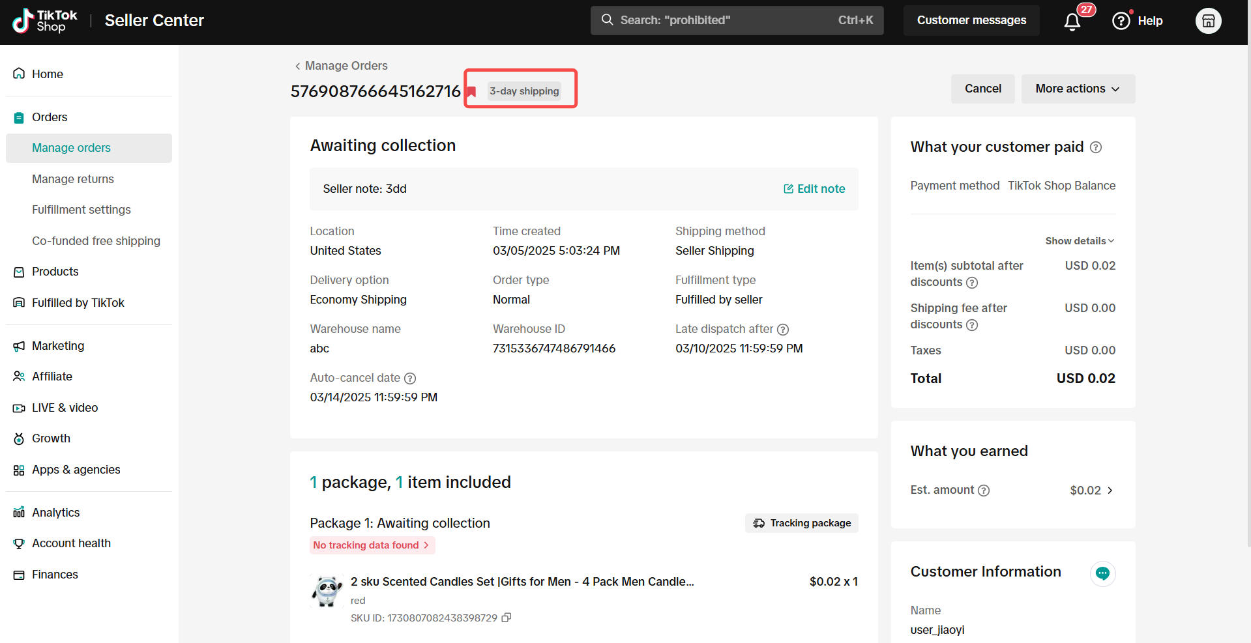Open Manage returns in the sidebar
Image resolution: width=1251 pixels, height=643 pixels.
point(73,179)
